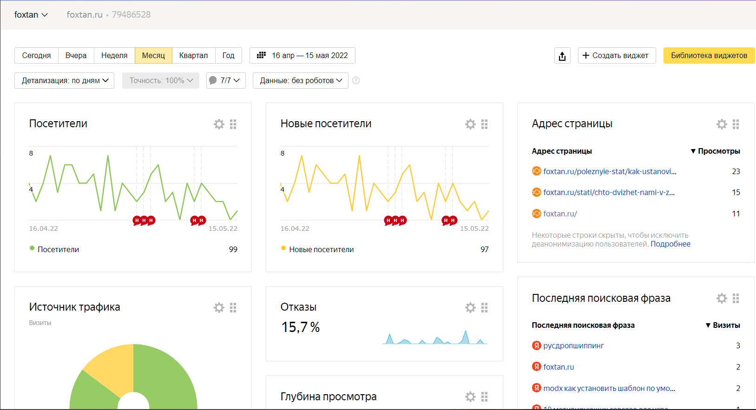Open the foxtan account dropdown
Image resolution: width=756 pixels, height=410 pixels.
pos(31,15)
